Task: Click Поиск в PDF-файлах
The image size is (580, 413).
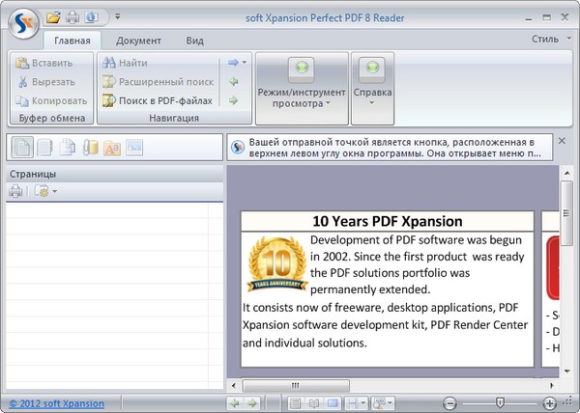Action: (x=158, y=100)
